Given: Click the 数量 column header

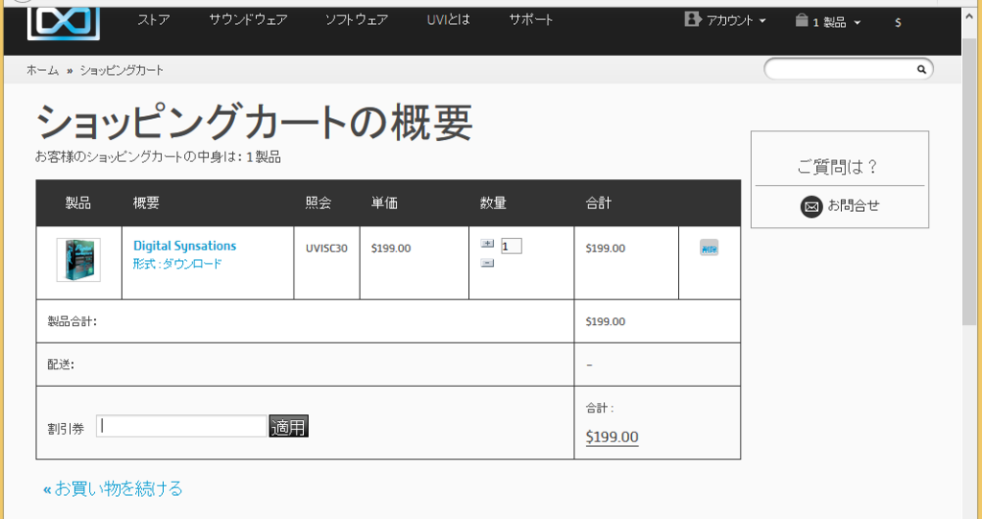Looking at the screenshot, I should (493, 203).
